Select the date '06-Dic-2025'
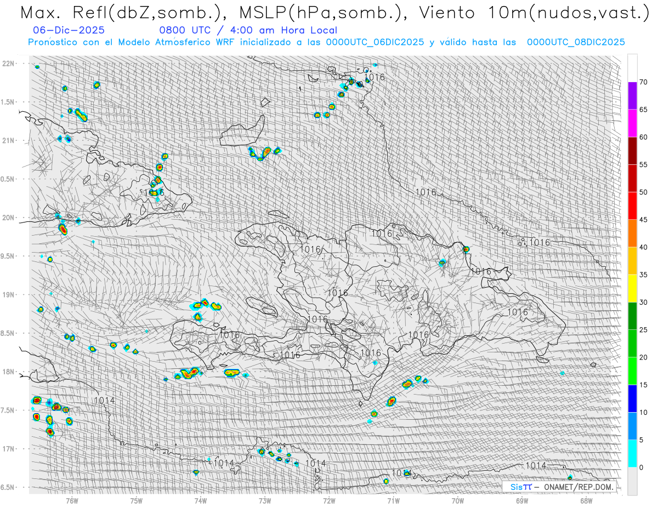Viewport: 658px width, 508px height. [69, 31]
